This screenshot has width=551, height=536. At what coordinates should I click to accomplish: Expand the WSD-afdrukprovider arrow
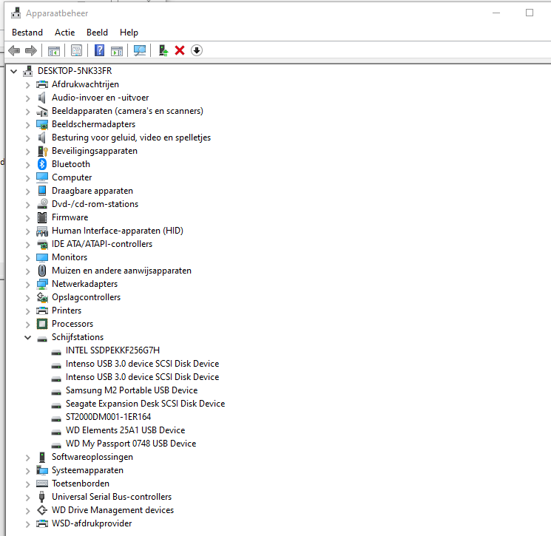pos(28,523)
